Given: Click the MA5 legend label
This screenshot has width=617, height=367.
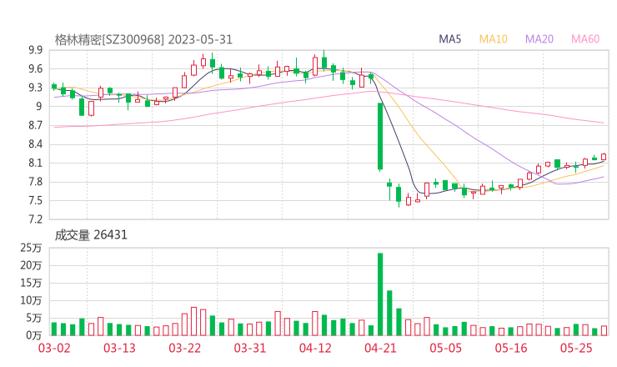Looking at the screenshot, I should 449,39.
